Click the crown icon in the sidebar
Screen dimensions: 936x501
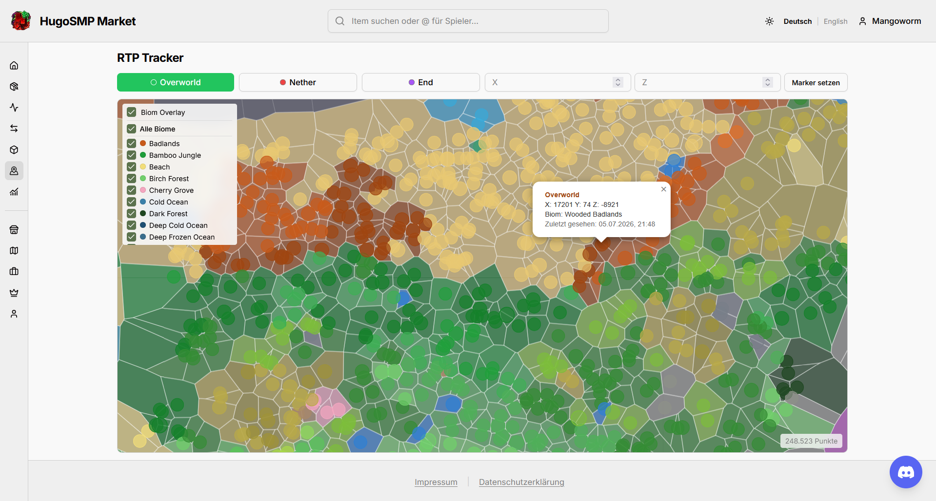click(x=14, y=293)
